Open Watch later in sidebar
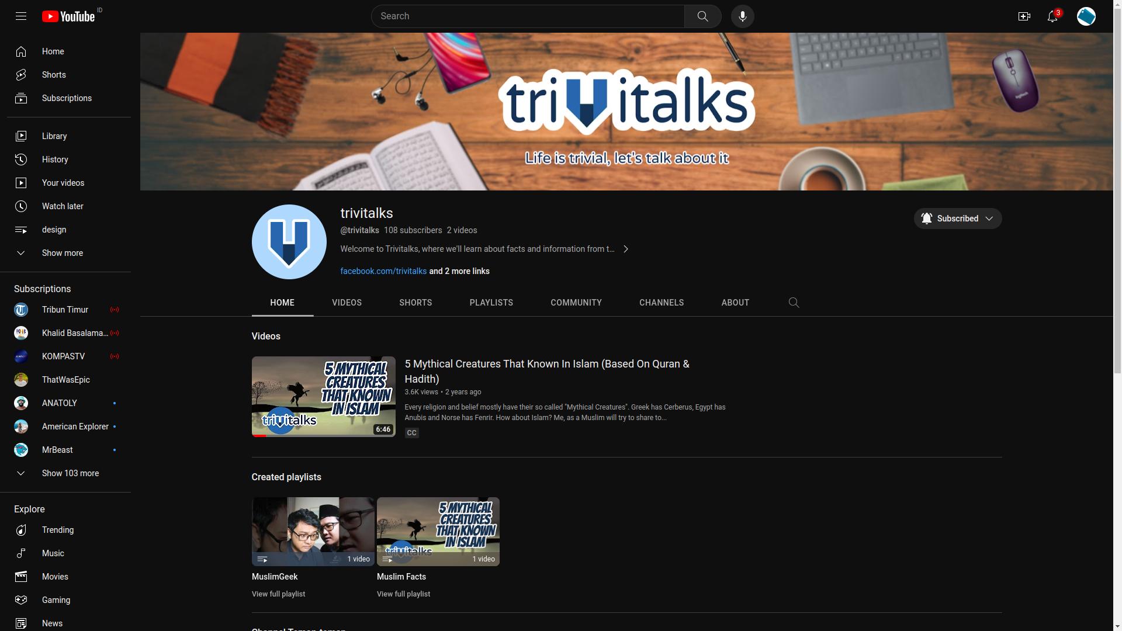1122x631 pixels. coord(63,206)
